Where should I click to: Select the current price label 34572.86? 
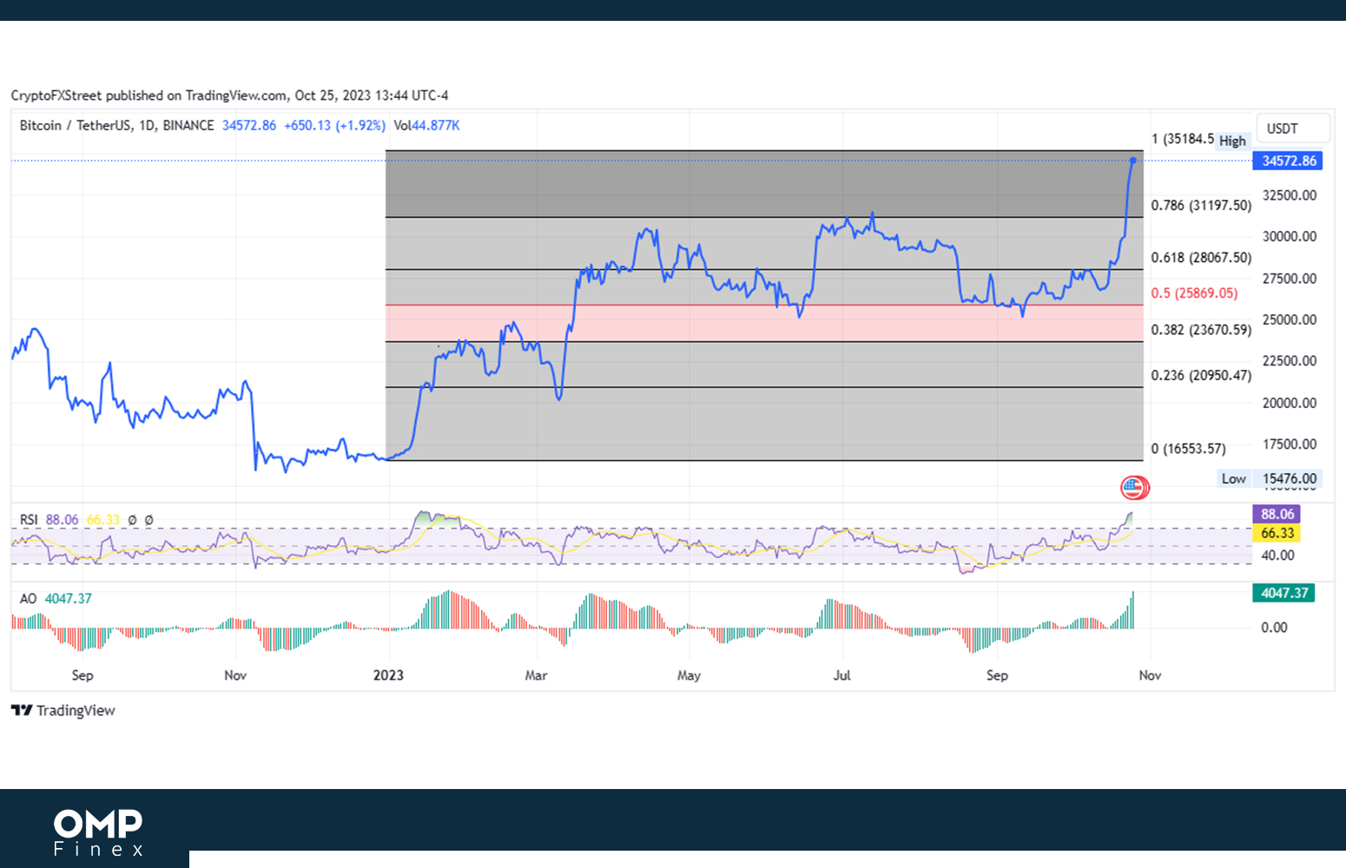[x=1288, y=161]
